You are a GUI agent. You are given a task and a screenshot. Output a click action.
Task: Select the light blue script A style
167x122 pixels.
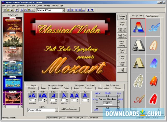(153, 27)
